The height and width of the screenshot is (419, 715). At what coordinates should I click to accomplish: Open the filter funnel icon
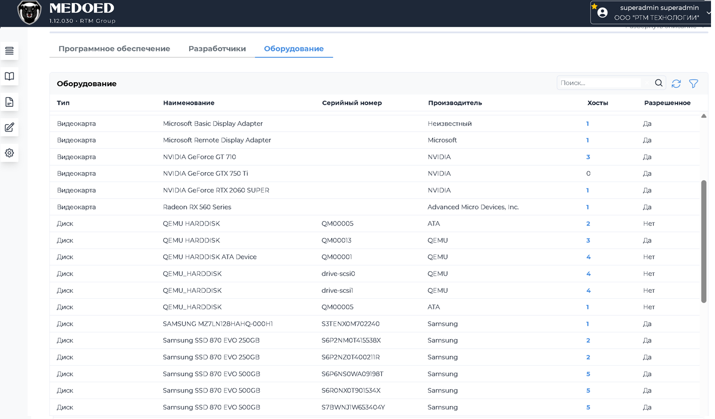[x=694, y=84]
